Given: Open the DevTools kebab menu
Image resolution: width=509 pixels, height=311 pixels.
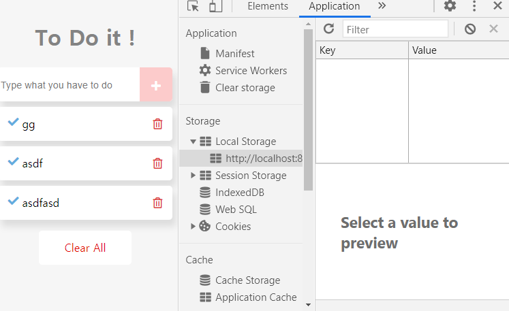Looking at the screenshot, I should coord(474,6).
